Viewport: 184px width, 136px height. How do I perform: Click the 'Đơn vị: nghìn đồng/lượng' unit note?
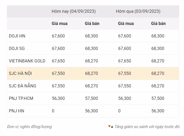click(x=29, y=127)
